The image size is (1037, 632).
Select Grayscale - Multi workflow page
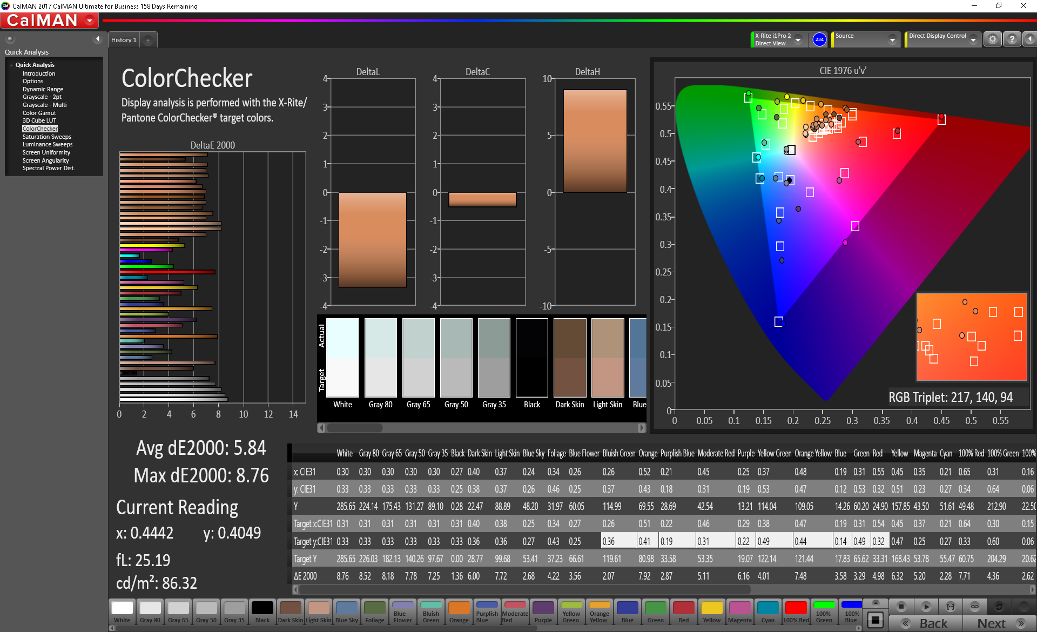click(44, 105)
